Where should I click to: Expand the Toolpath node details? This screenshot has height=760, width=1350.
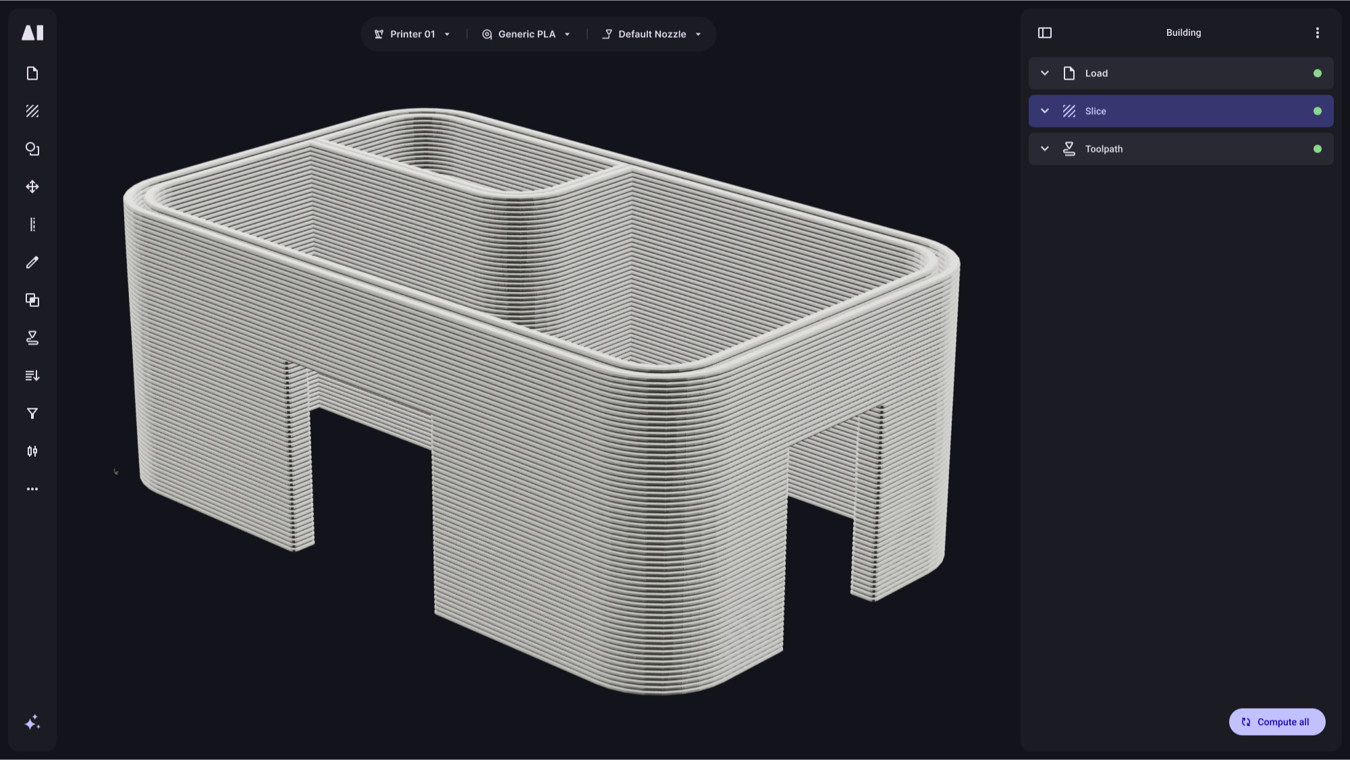point(1045,148)
